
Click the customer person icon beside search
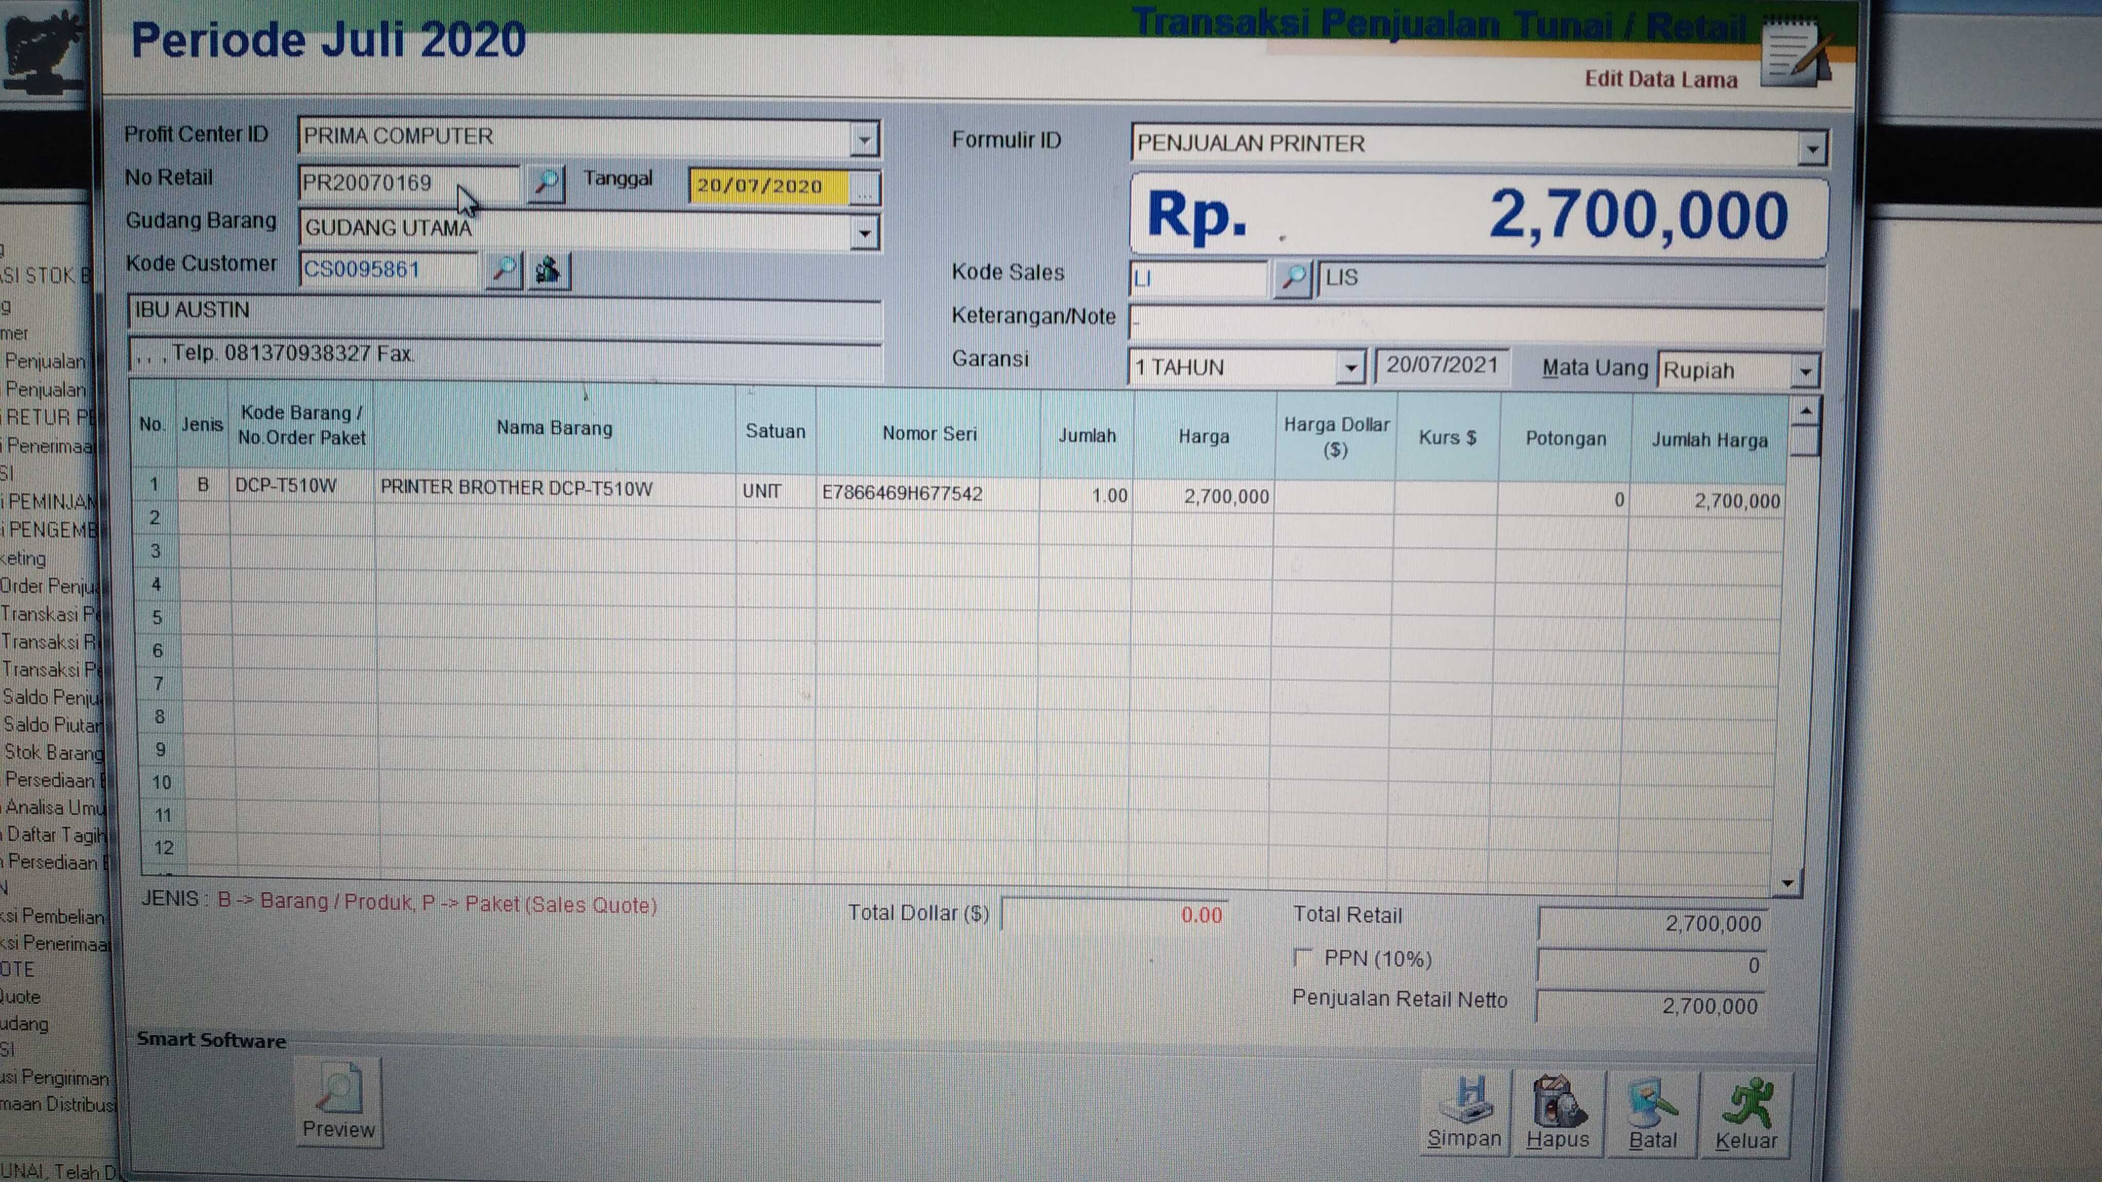549,270
